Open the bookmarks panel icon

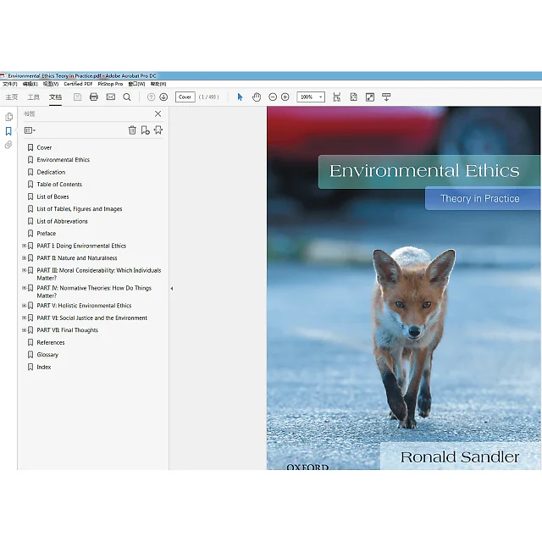(8, 131)
